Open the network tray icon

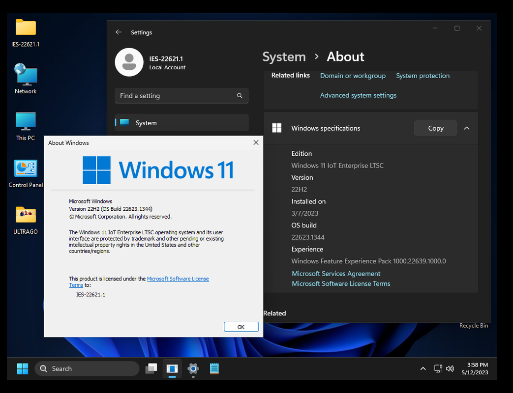click(438, 368)
